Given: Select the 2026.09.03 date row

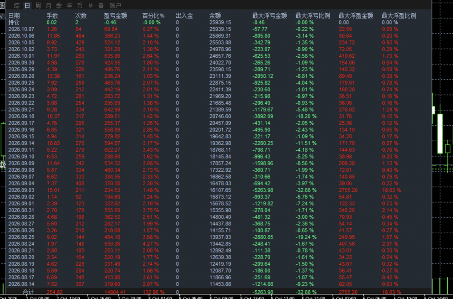Looking at the screenshot, I should tap(21, 190).
